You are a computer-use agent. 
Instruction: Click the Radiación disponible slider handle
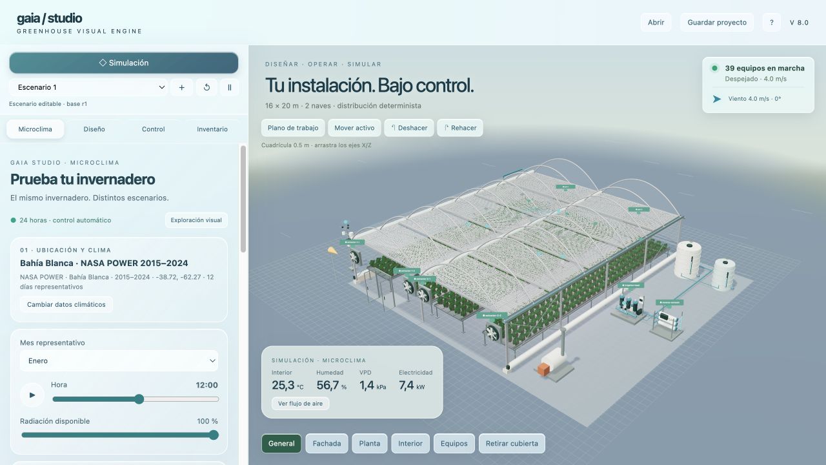coord(214,435)
